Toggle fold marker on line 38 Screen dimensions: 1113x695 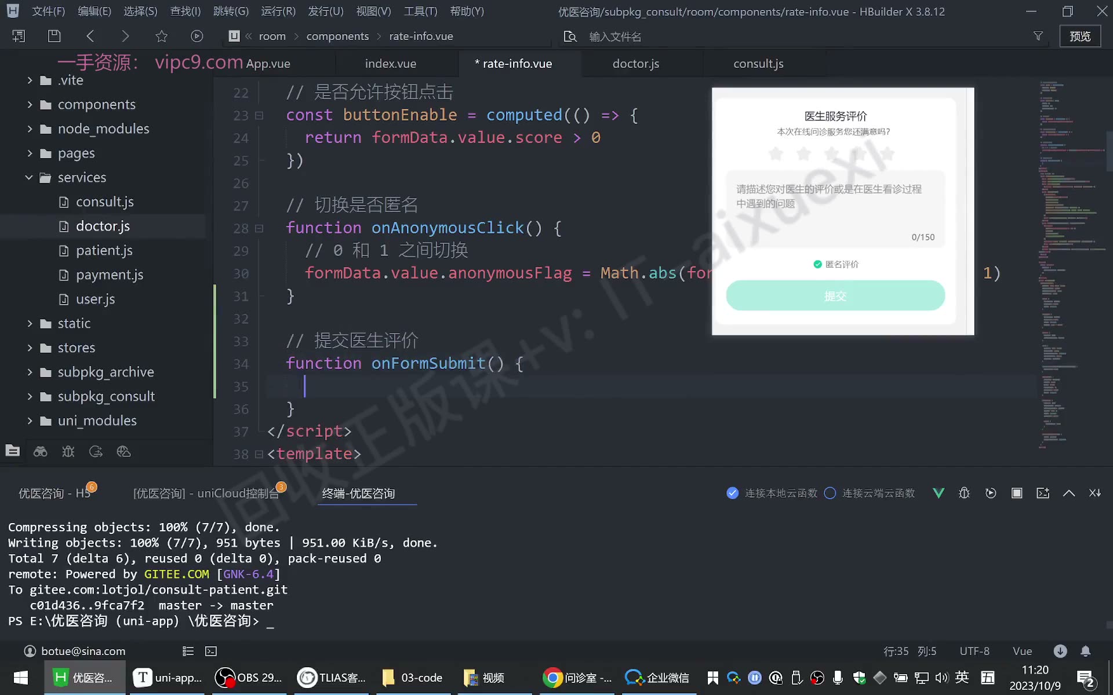click(259, 454)
